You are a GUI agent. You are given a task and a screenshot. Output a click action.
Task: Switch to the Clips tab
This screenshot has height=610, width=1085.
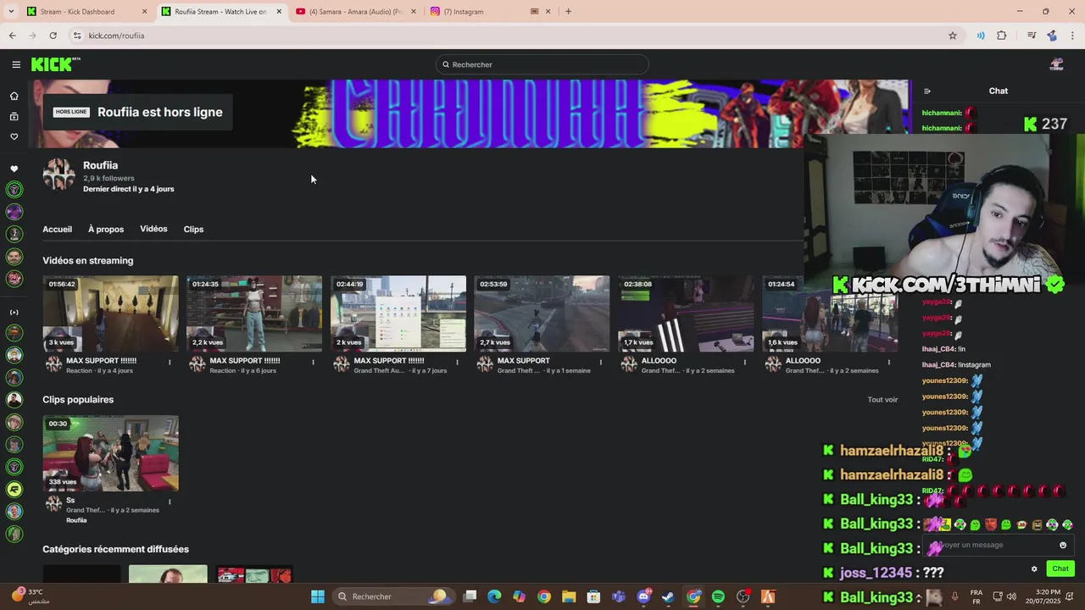(x=193, y=229)
